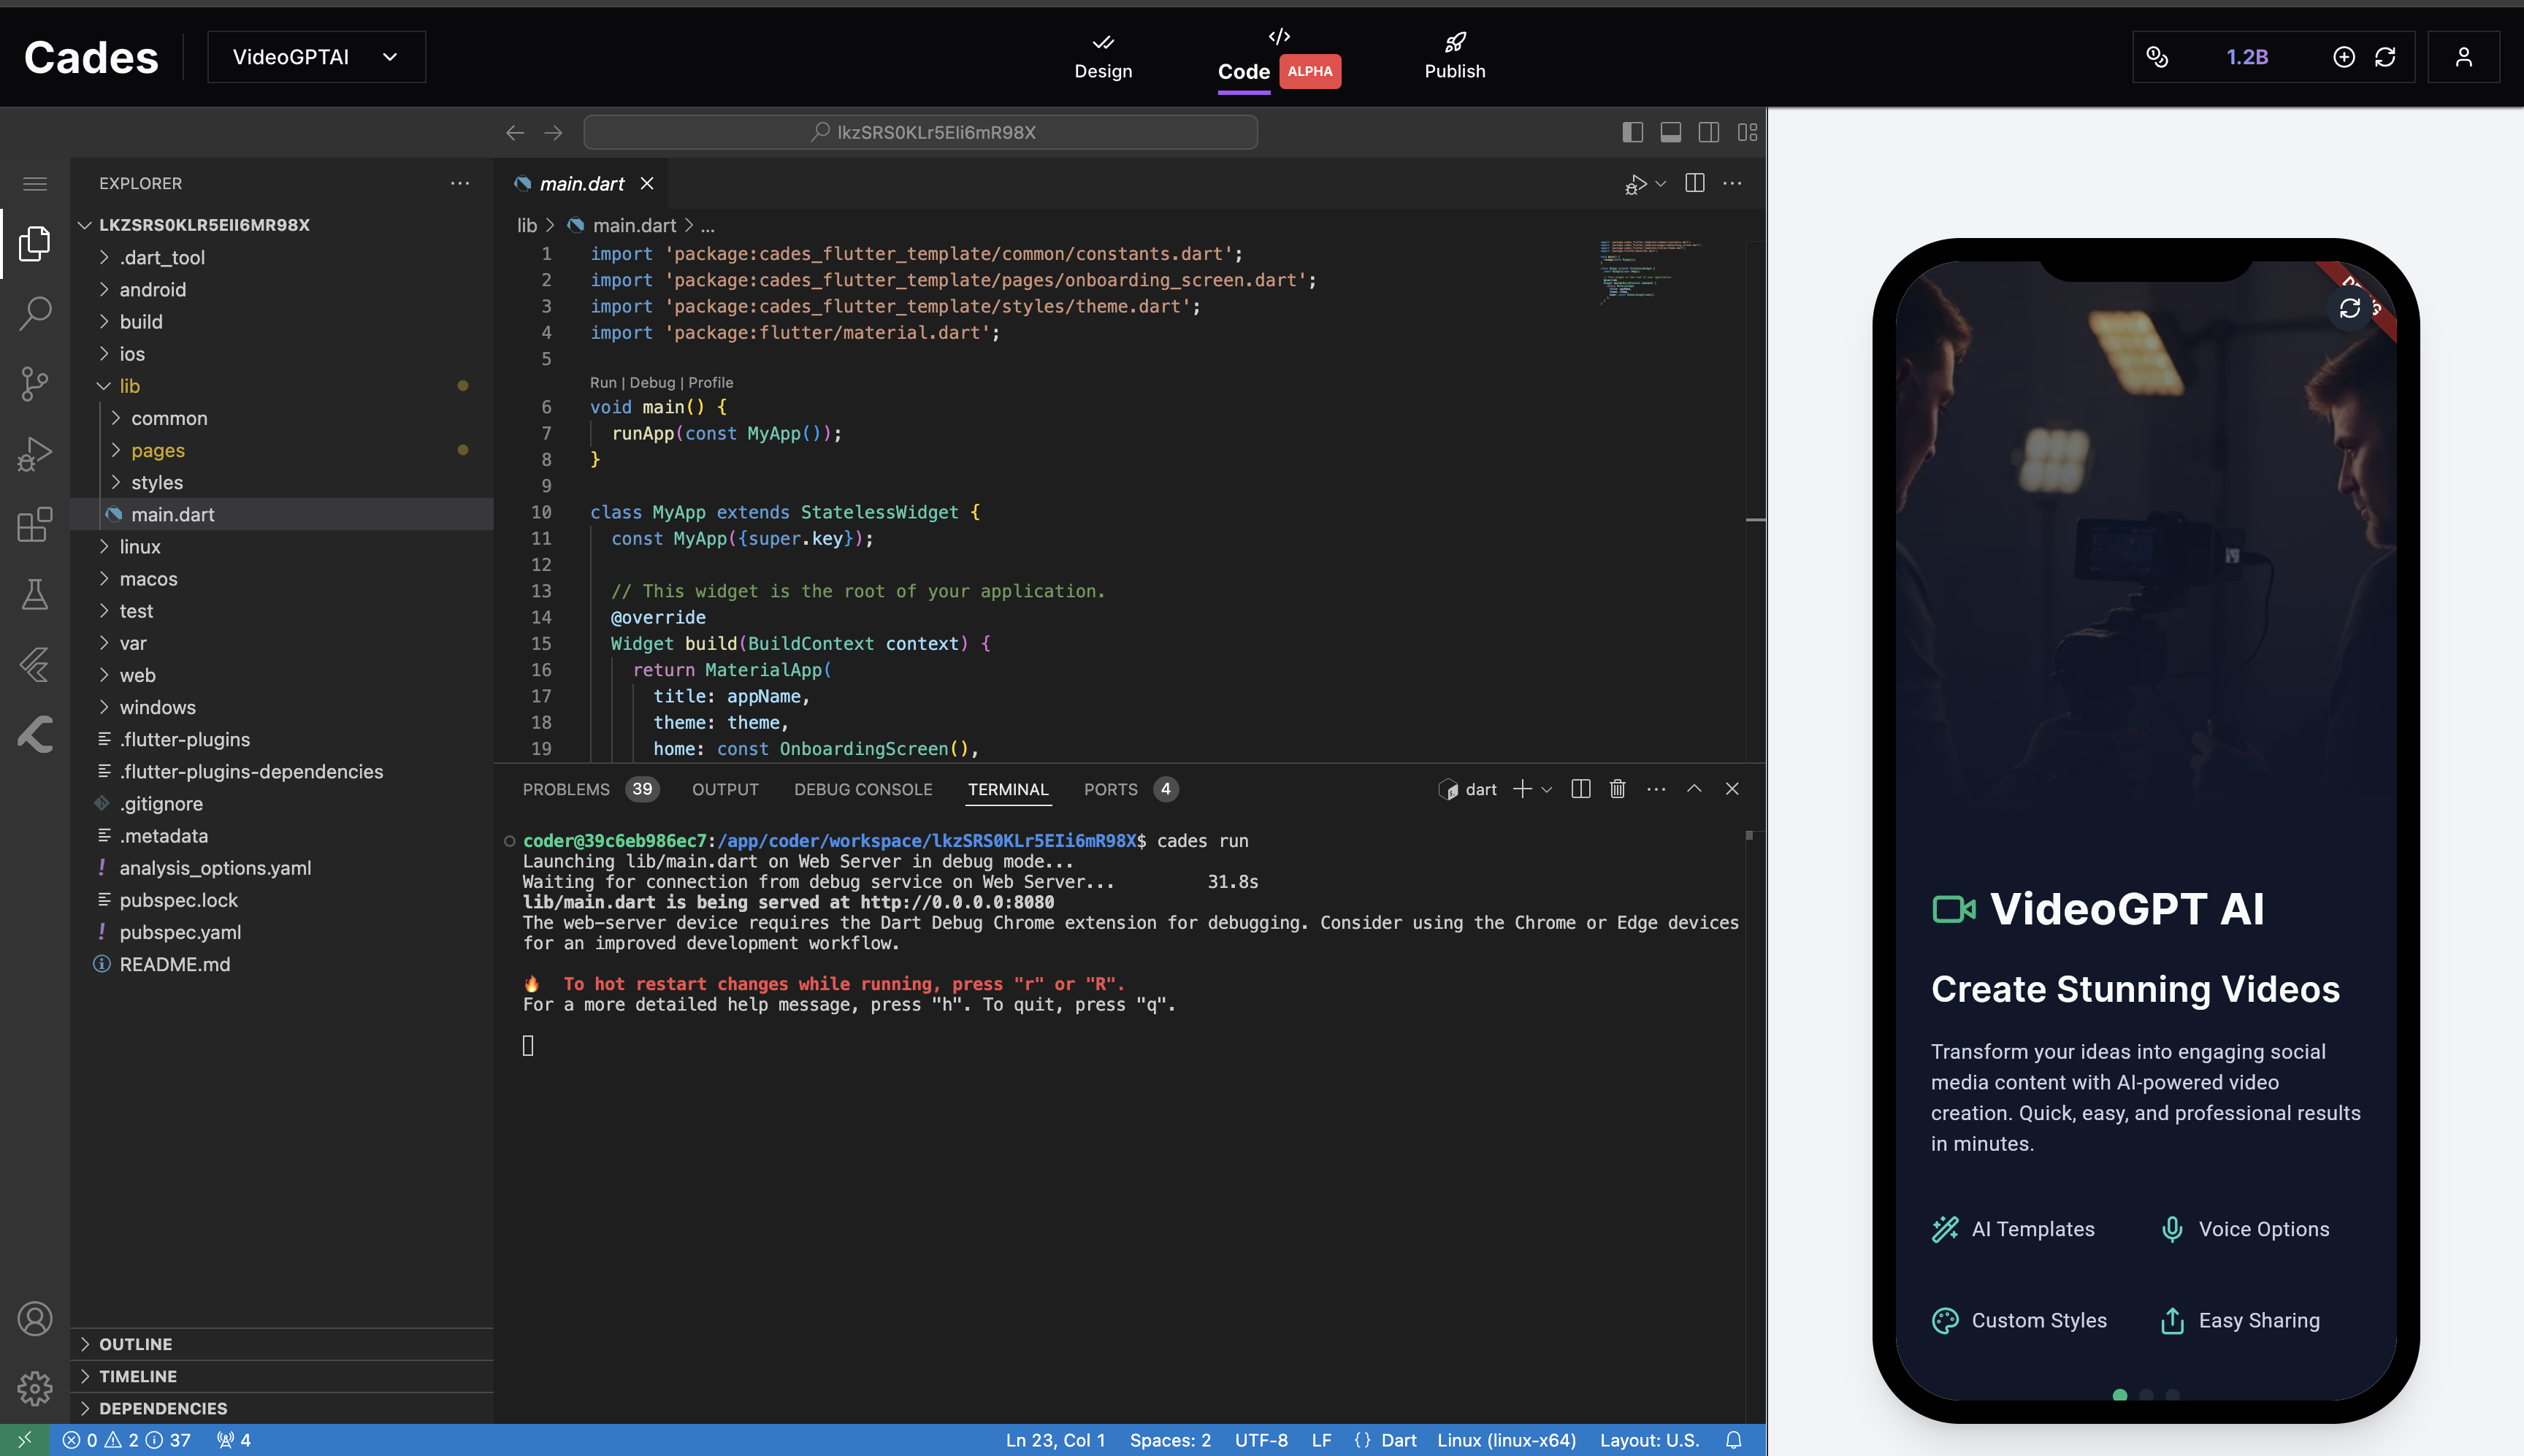Open pubspec.yaml in the explorer
The image size is (2524, 1456).
(x=282, y=932)
